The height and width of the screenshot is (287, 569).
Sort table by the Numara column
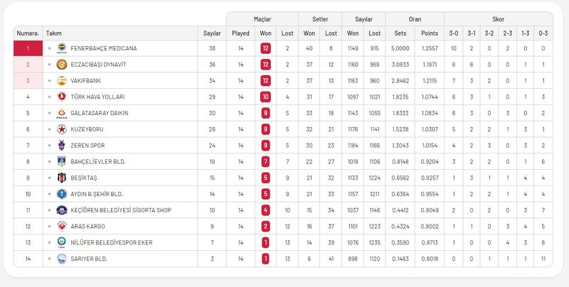click(x=28, y=33)
